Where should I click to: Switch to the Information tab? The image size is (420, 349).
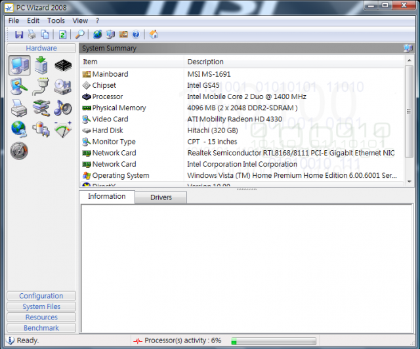pyautogui.click(x=107, y=197)
